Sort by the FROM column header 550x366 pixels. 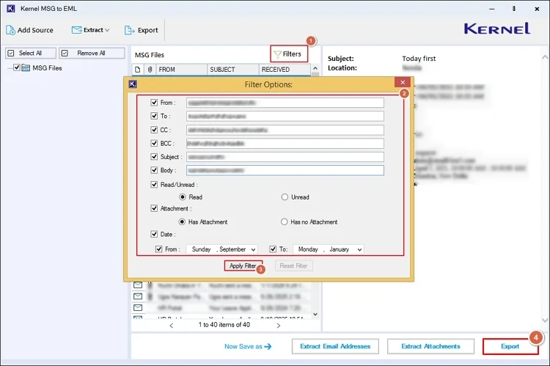[x=181, y=70]
